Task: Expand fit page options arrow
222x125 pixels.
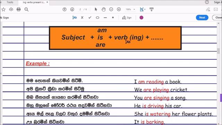Action: [x=145, y=9]
